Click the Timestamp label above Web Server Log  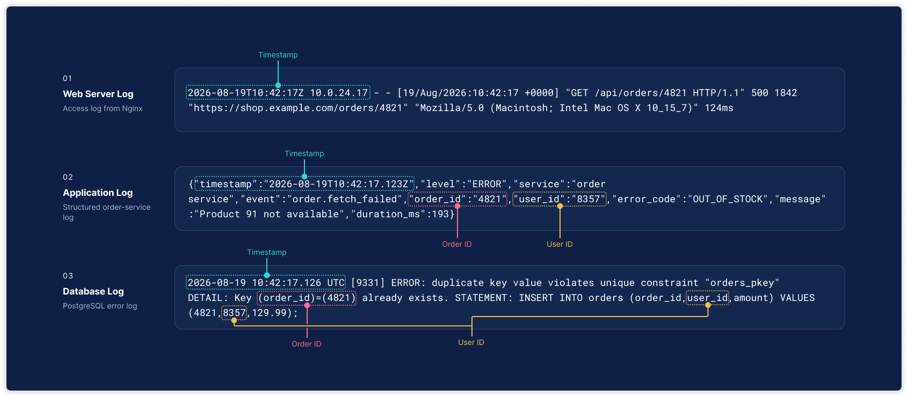pos(278,55)
